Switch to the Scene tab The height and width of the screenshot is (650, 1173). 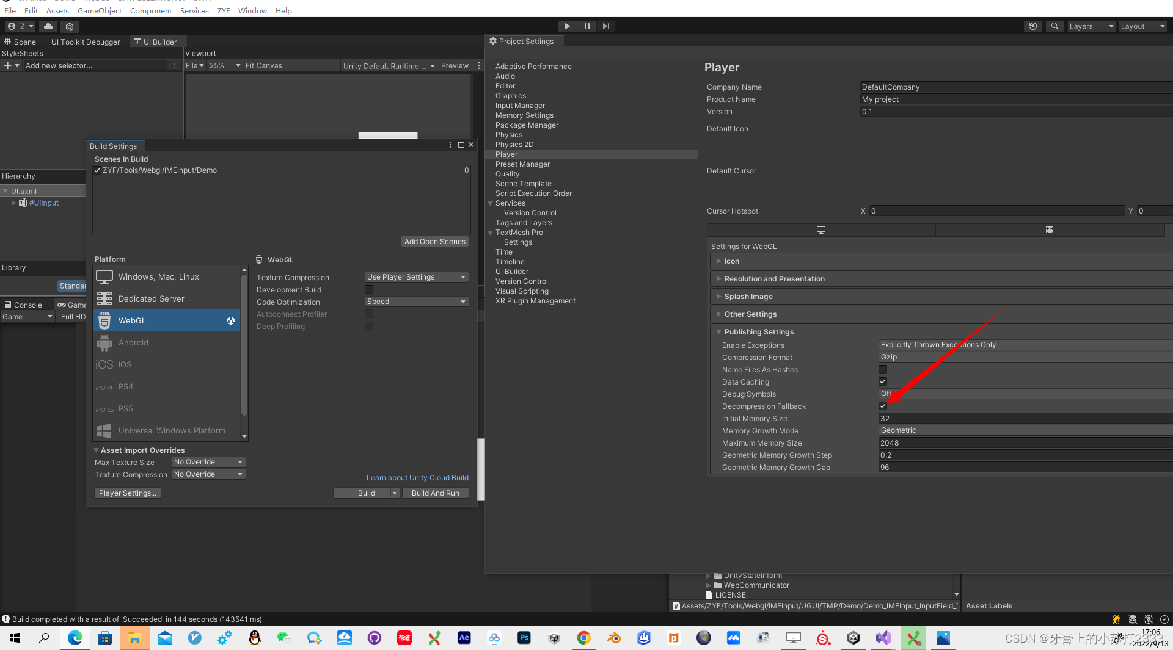pos(21,42)
